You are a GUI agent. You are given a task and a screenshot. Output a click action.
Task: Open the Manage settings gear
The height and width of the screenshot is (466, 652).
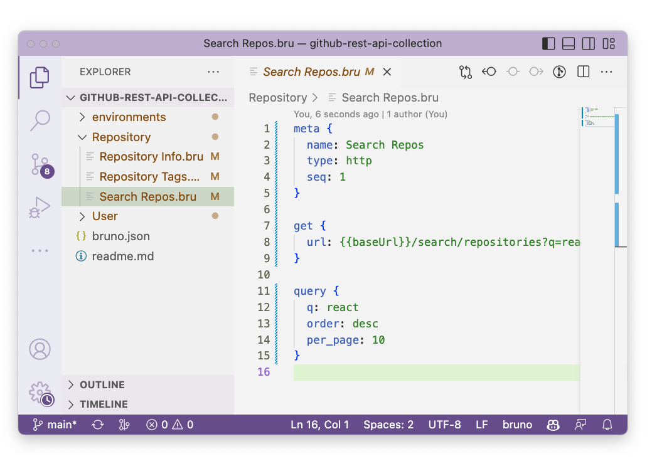(40, 393)
